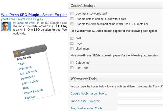This screenshot has width=163, height=111.
Task: Open Edit files page
Action: click(x=30, y=97)
